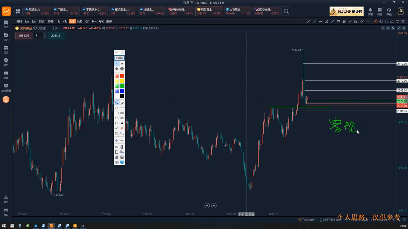
Task: Toggle the magnet snap tool
Action: (x=386, y=21)
